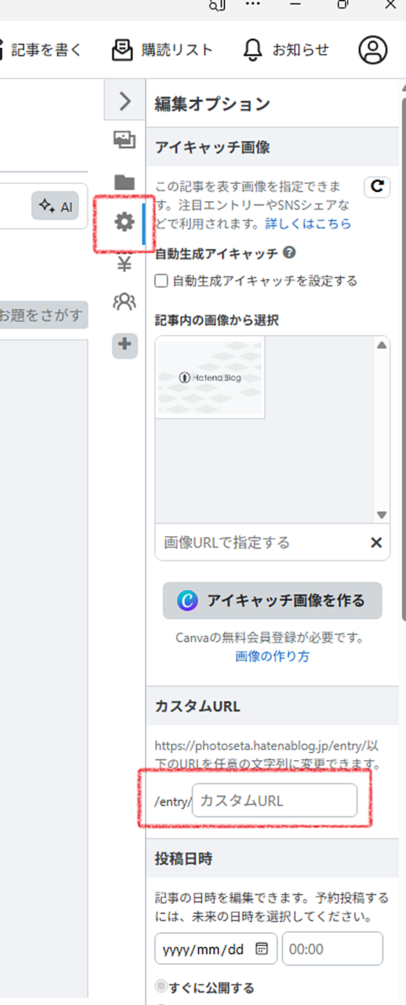Select the gear edit options icon
The height and width of the screenshot is (1005, 406).
(x=125, y=223)
